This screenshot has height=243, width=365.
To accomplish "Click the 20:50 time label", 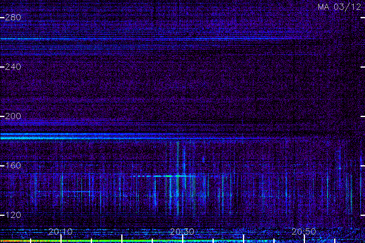I will coord(304,232).
